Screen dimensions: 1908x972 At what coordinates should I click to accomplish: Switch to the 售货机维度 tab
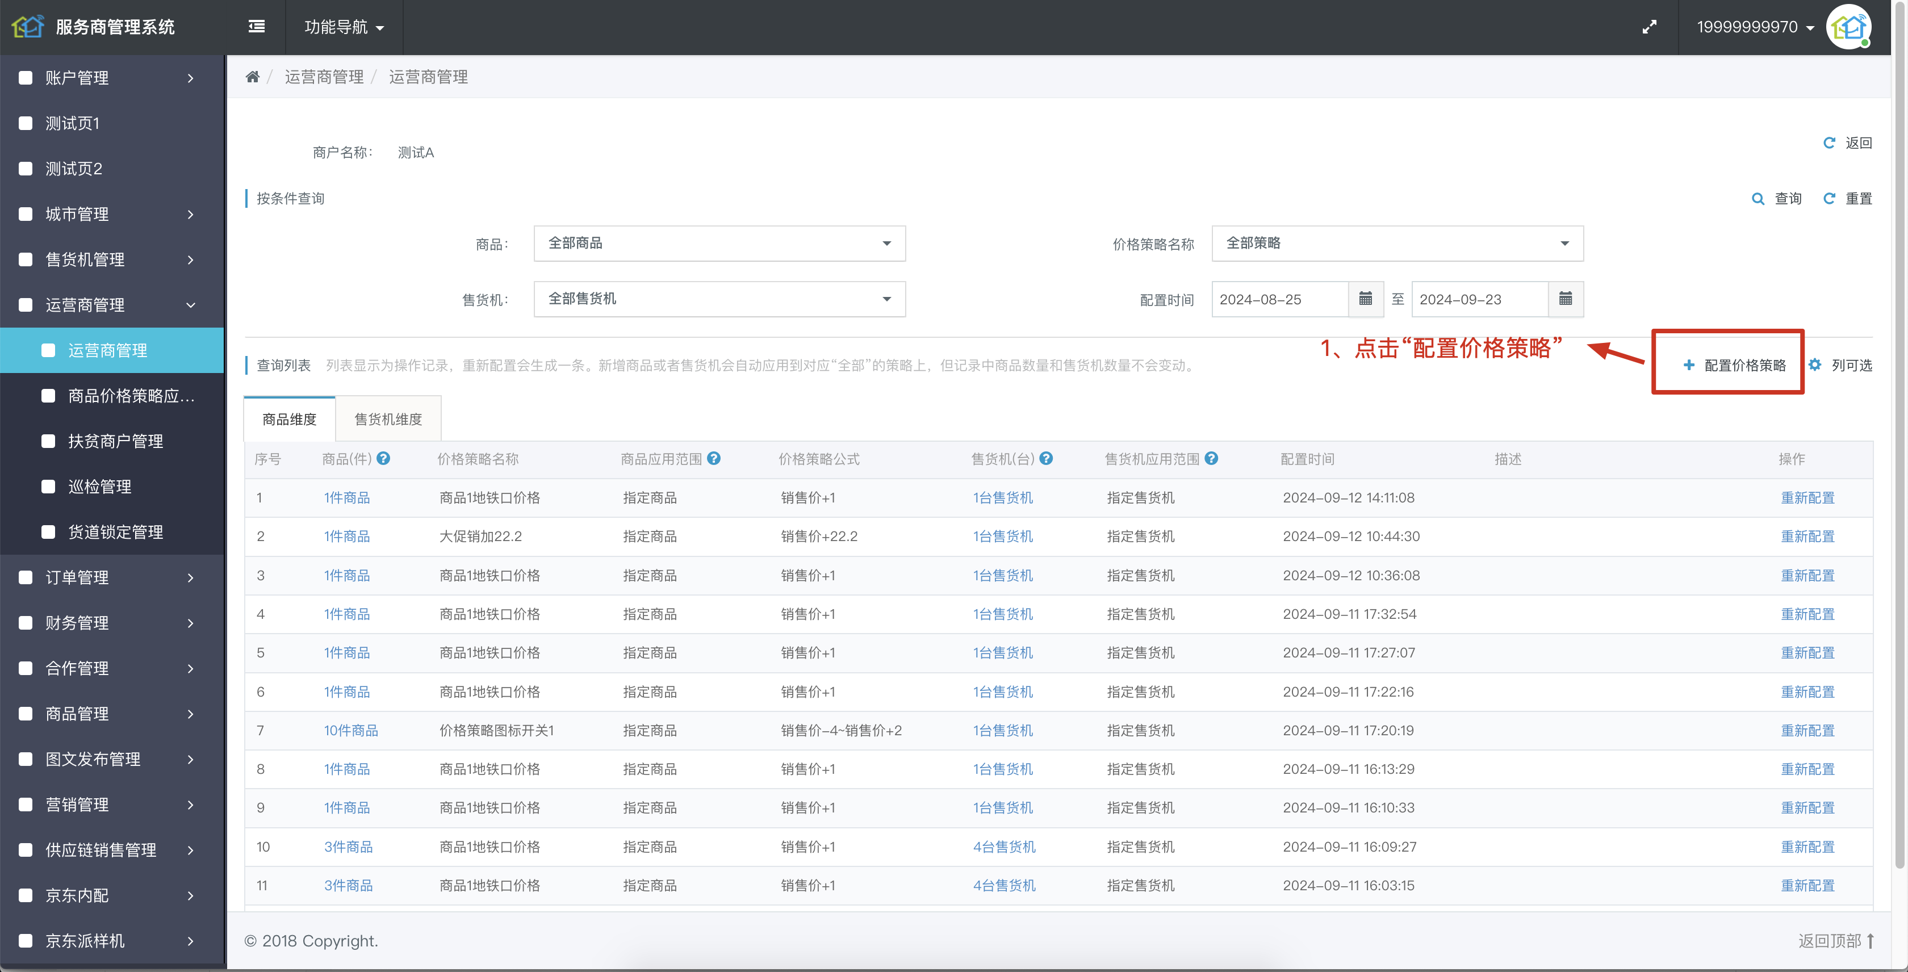pos(388,419)
